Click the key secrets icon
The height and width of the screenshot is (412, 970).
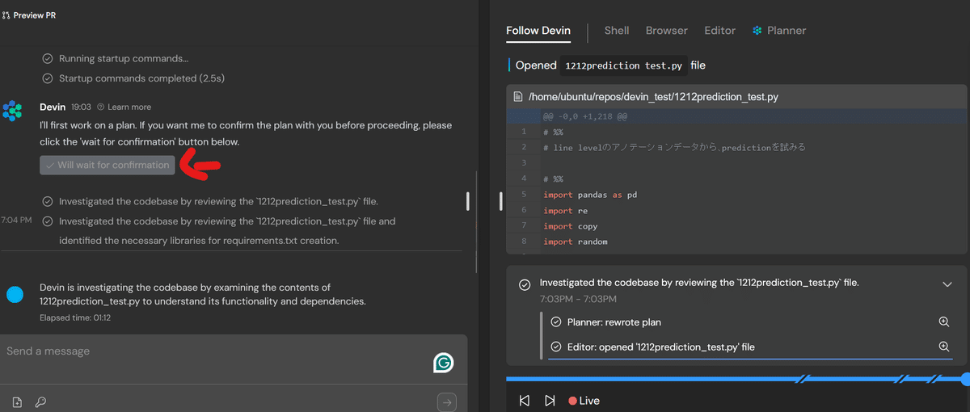click(x=40, y=401)
